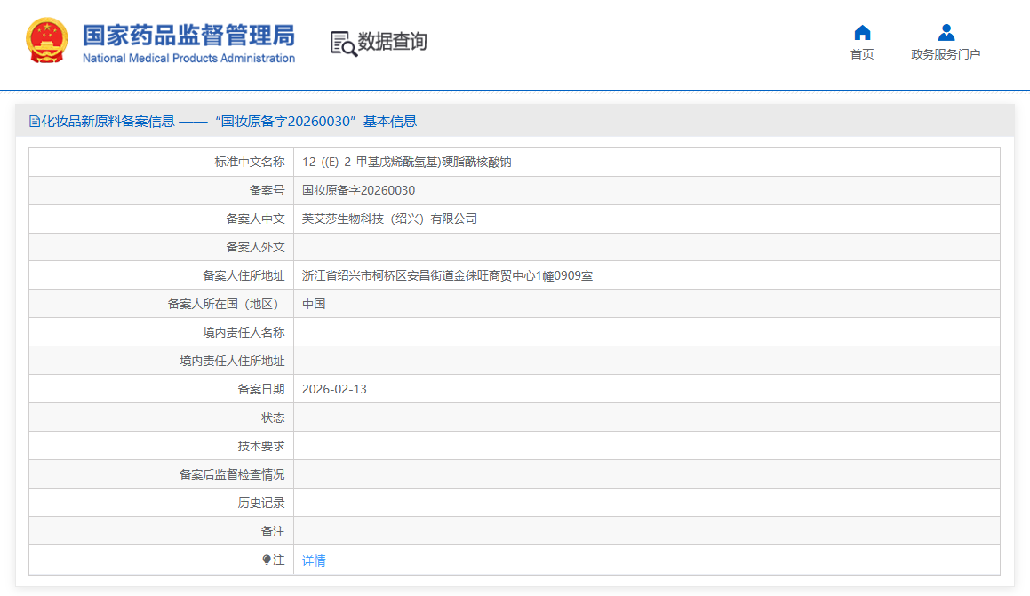1030x596 pixels.
Task: Go to 首页 via its text label
Action: coord(862,54)
